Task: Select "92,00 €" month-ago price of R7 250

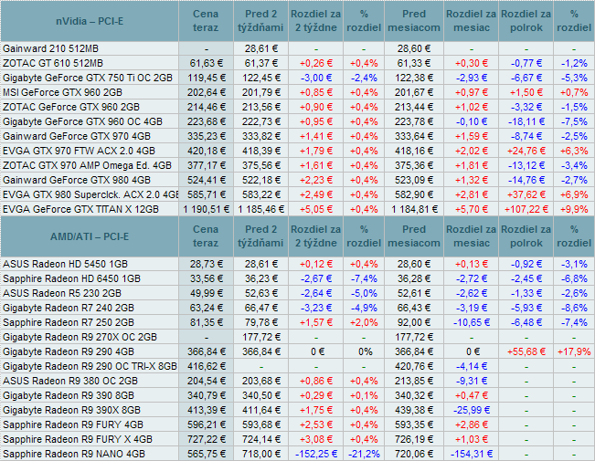Action: pyautogui.click(x=414, y=322)
